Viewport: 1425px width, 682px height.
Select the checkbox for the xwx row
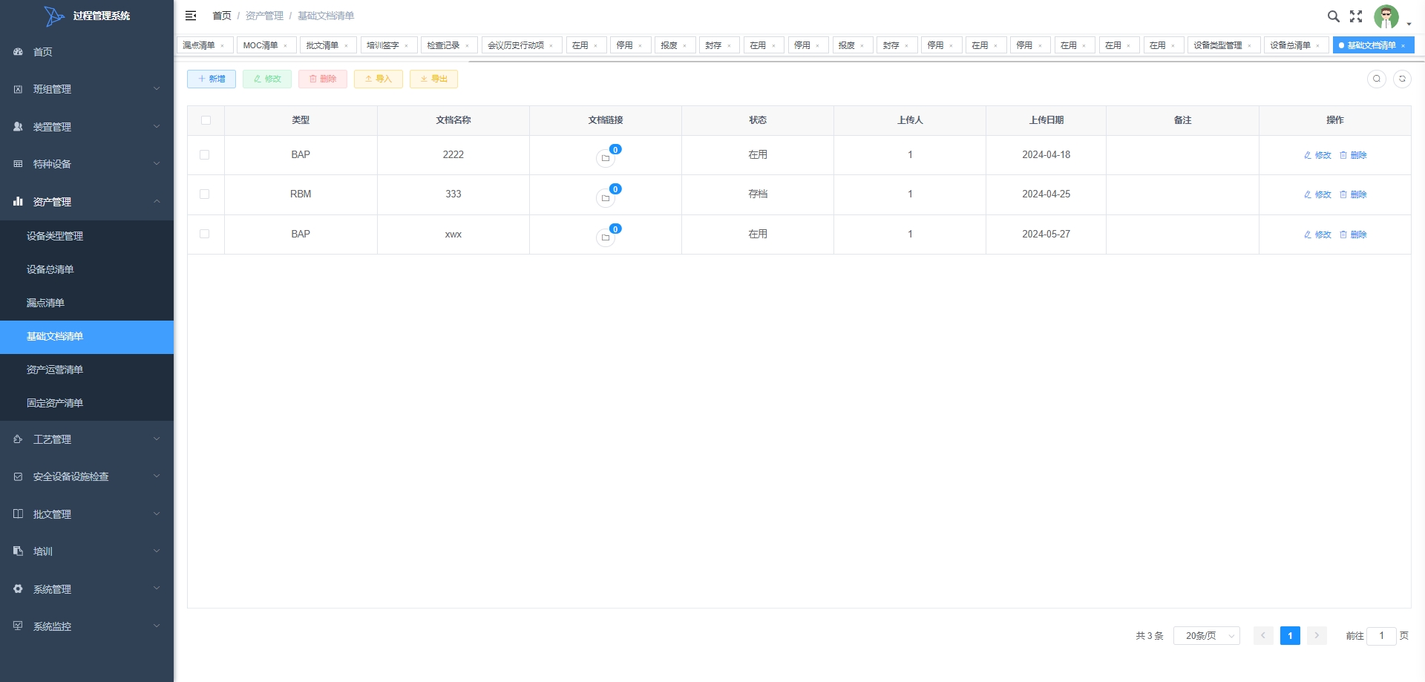[x=205, y=234]
